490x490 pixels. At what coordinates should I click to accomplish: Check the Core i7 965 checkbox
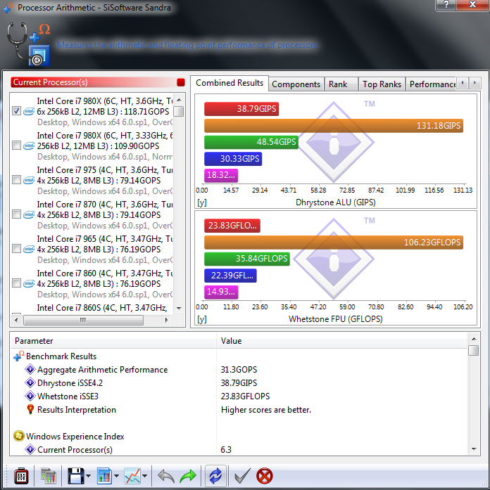(x=17, y=248)
